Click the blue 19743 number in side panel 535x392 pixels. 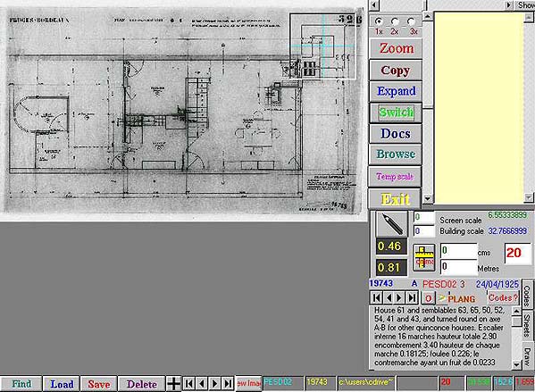[380, 283]
